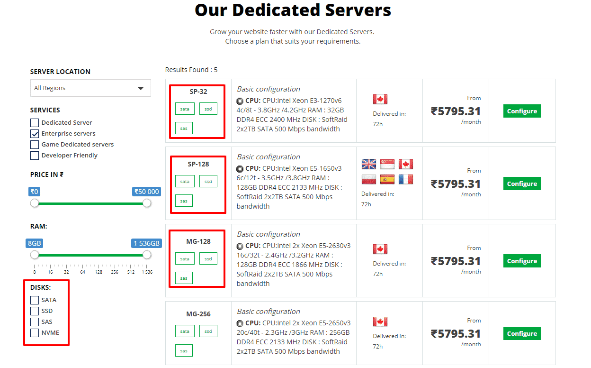Click the ssd tag under MG-128
Image resolution: width=591 pixels, height=368 pixels.
[x=208, y=259]
